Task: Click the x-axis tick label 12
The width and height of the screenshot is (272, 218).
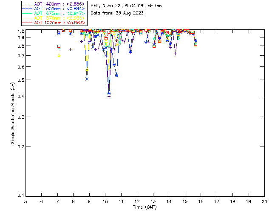Action: [x=137, y=201]
